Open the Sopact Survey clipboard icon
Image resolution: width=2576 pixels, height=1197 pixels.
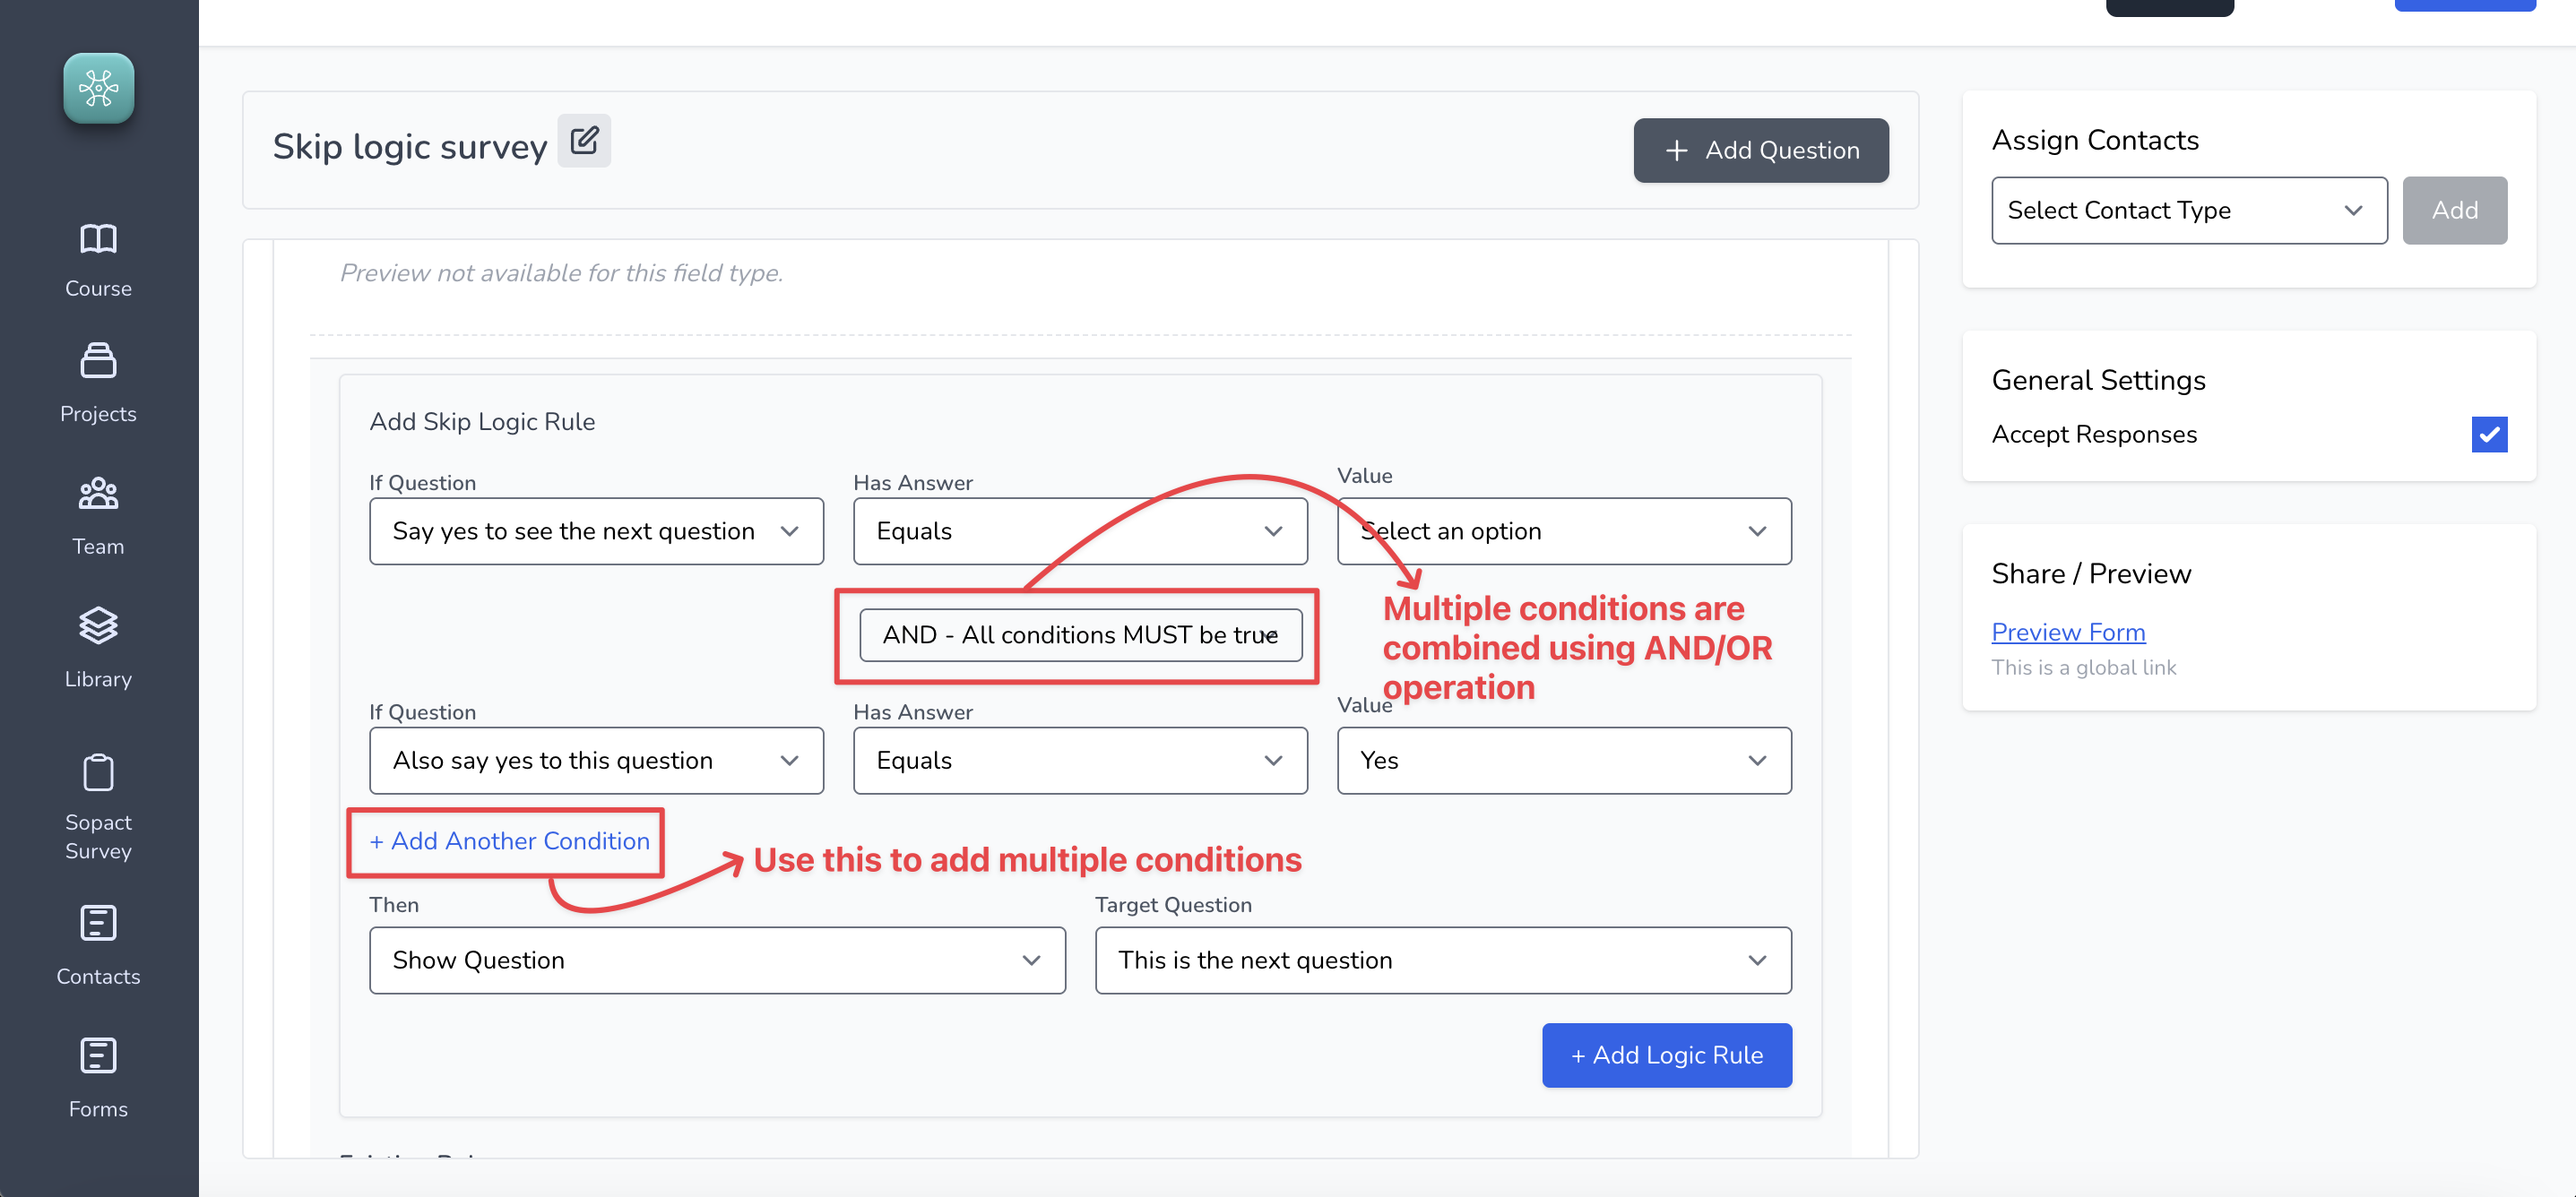point(98,772)
